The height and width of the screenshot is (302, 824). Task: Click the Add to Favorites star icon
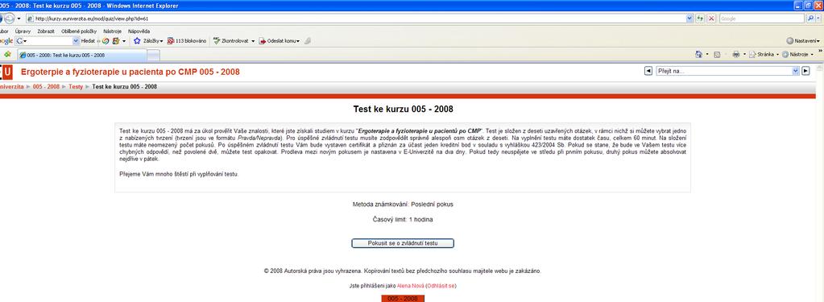7,54
